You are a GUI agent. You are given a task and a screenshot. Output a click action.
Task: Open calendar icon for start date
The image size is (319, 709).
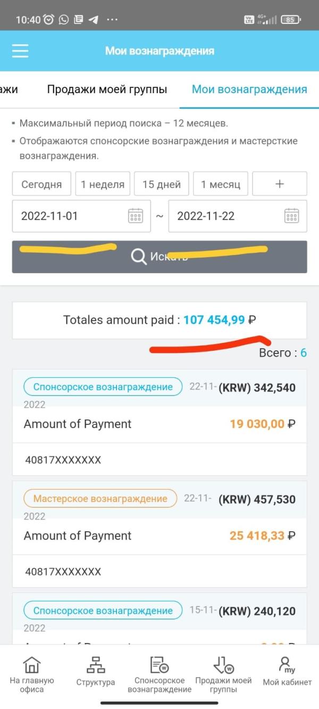pos(136,216)
